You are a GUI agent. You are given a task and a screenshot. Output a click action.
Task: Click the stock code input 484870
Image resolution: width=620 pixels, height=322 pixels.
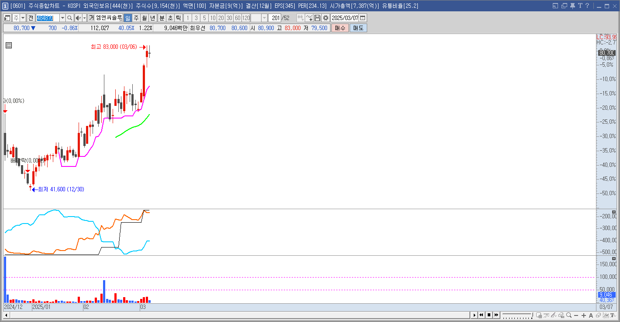coord(47,18)
